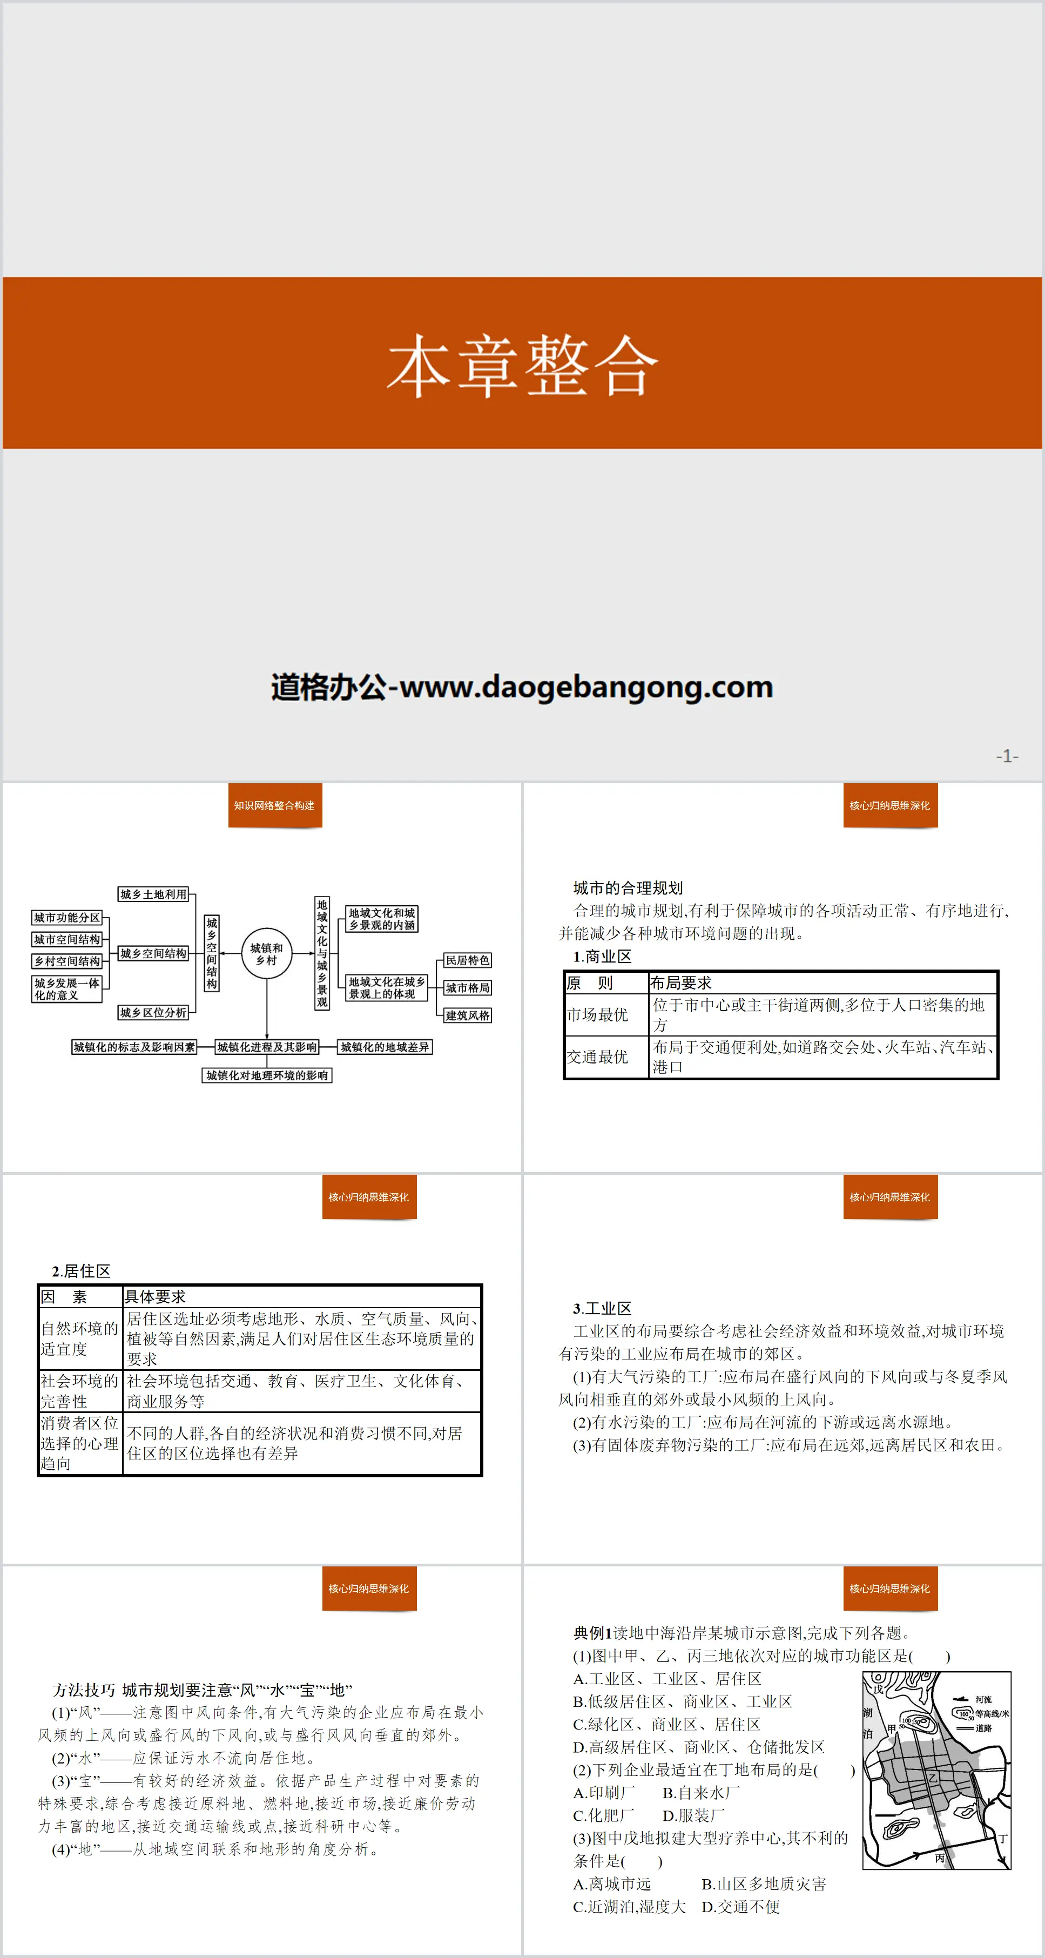The height and width of the screenshot is (1958, 1045).
Task: Click the 交通最优 table cell
Action: [606, 1057]
